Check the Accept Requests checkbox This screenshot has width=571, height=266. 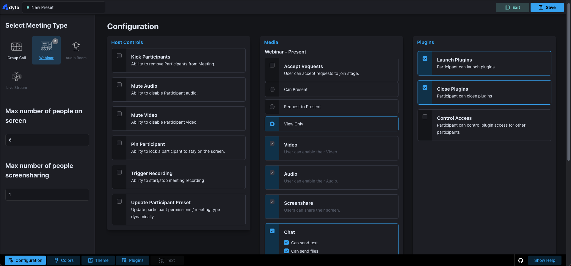[x=272, y=65]
